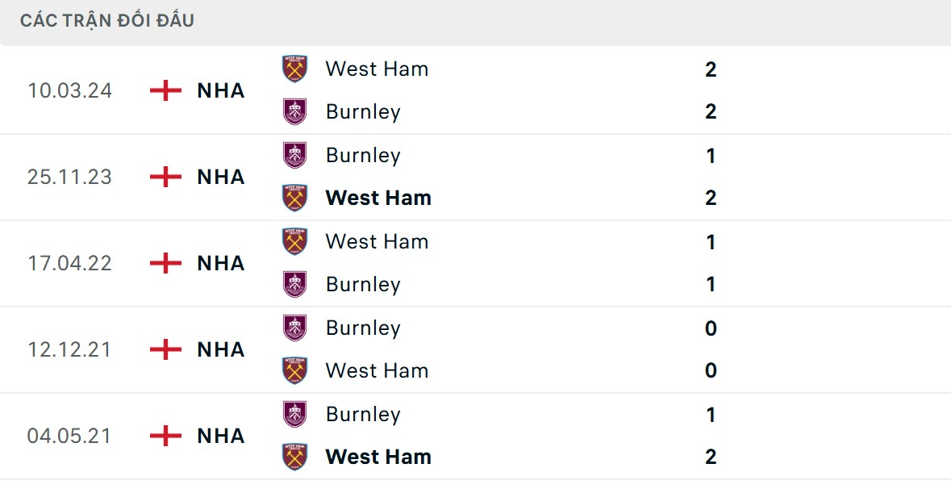Select the England flag next to 25.11.23
951x493 pixels.
point(165,177)
